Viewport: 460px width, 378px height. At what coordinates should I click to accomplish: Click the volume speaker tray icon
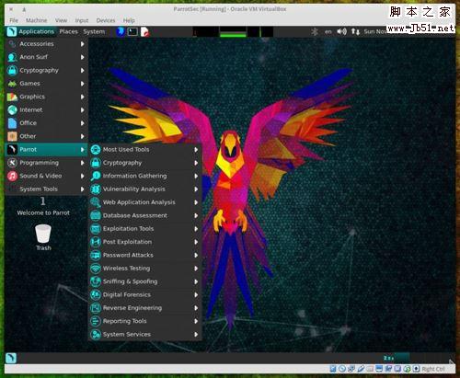[x=341, y=31]
